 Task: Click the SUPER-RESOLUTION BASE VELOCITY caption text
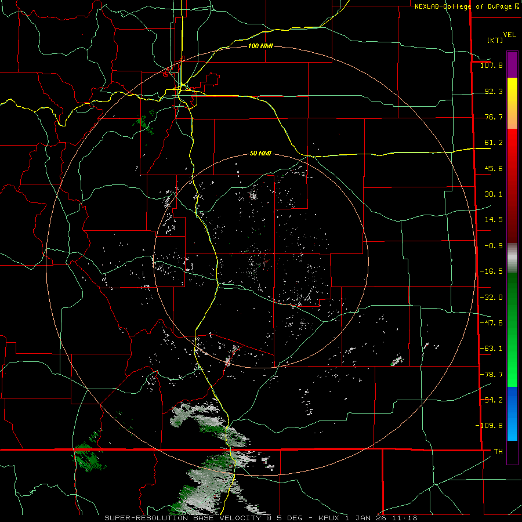pos(261,518)
